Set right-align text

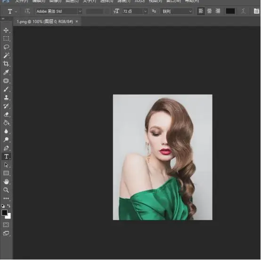tap(218, 11)
